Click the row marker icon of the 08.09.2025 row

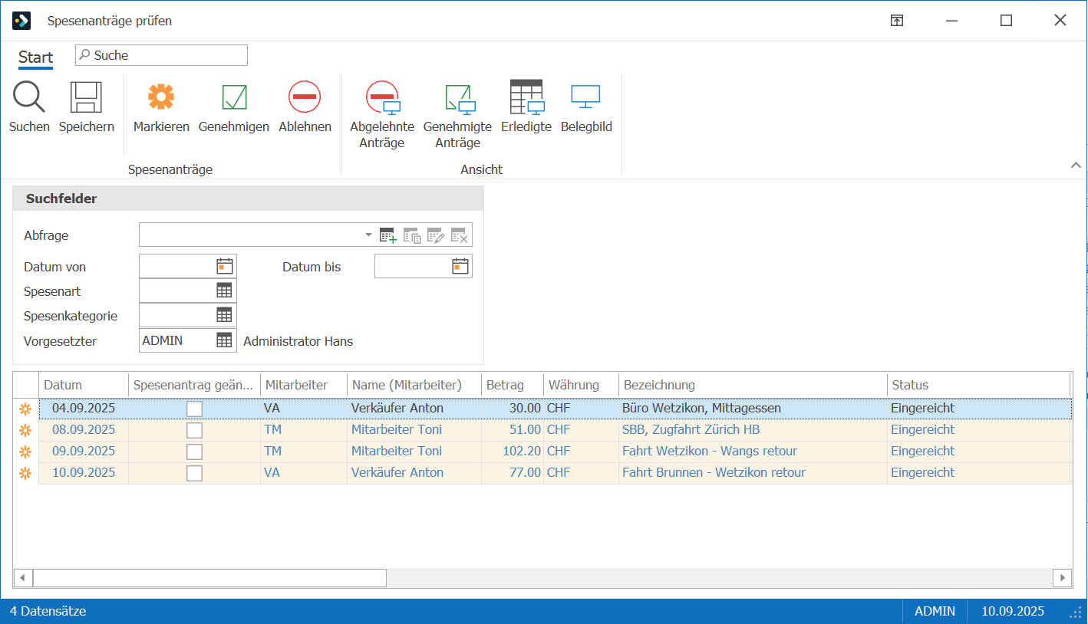pyautogui.click(x=25, y=430)
